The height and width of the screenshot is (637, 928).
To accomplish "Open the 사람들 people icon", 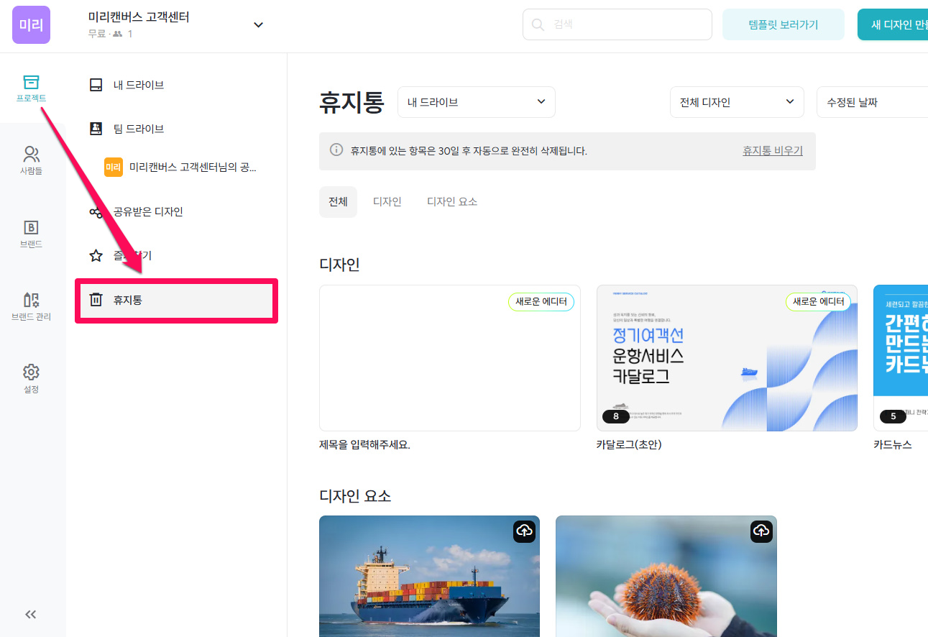I will coord(31,160).
